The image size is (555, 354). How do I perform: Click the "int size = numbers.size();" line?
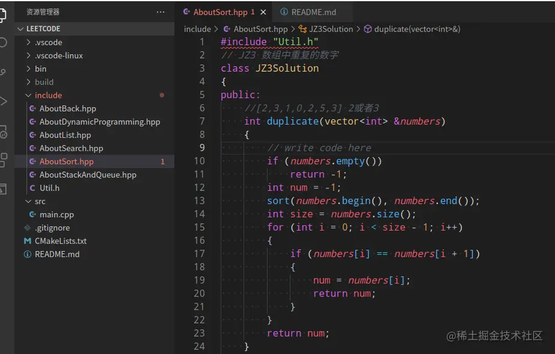click(341, 214)
